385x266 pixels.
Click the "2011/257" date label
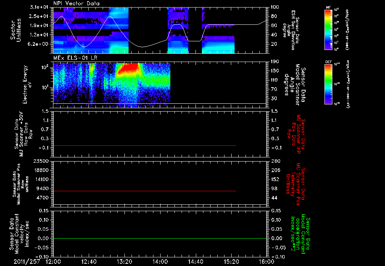(27, 261)
